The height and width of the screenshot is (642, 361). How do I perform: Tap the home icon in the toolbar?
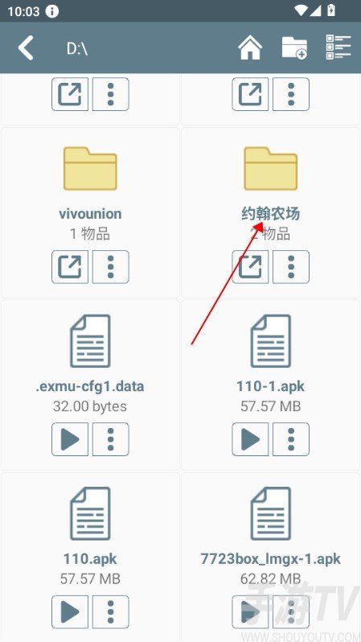250,48
